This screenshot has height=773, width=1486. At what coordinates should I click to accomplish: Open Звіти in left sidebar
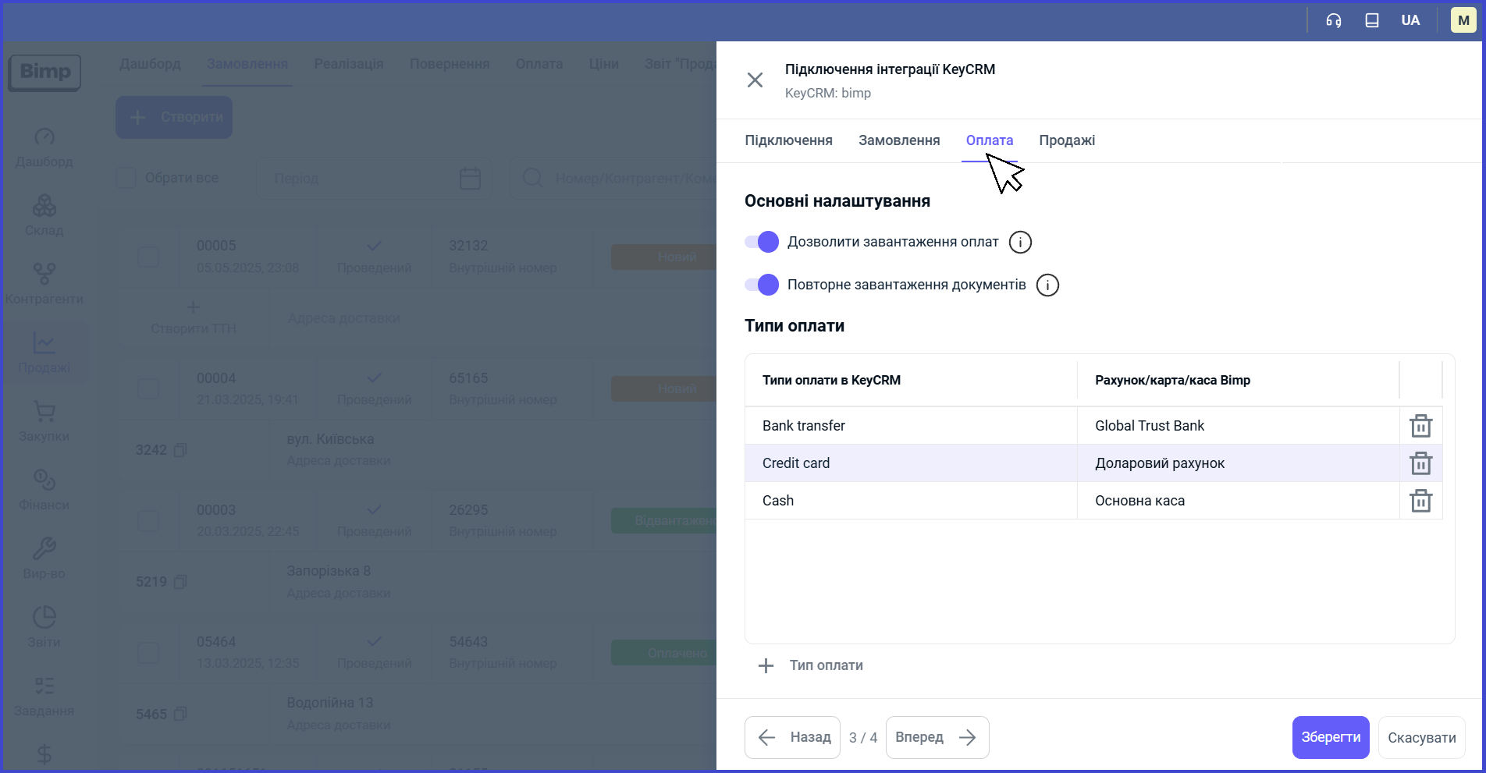[x=44, y=628]
